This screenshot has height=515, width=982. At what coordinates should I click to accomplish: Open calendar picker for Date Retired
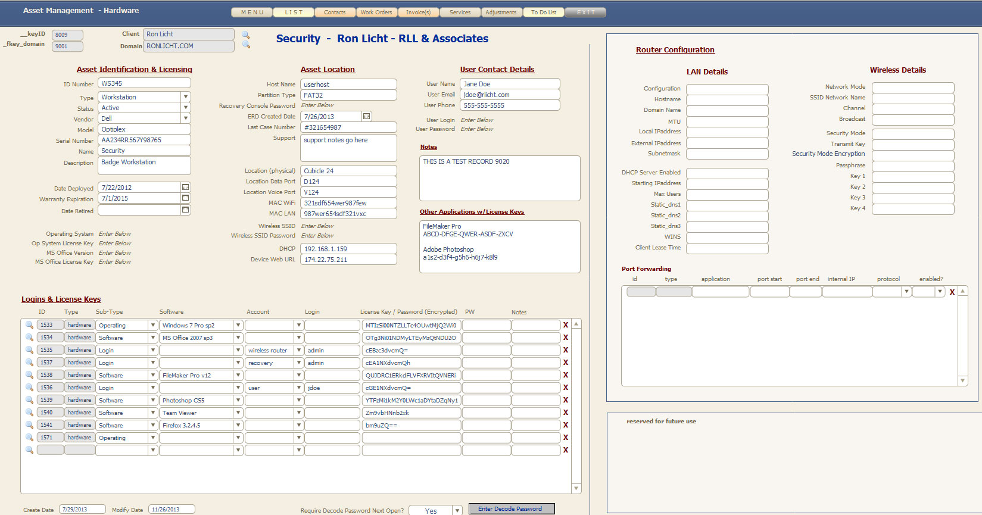(186, 210)
